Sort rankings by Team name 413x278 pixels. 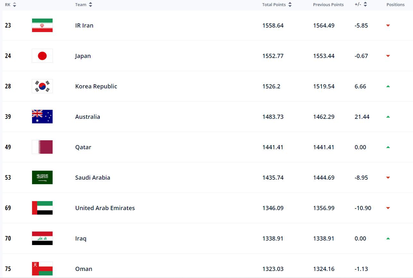pos(90,4)
